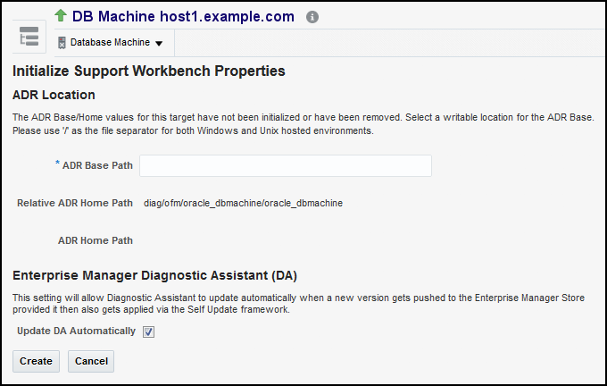Show target information via info icon
Image resolution: width=607 pixels, height=386 pixels.
pyautogui.click(x=312, y=17)
